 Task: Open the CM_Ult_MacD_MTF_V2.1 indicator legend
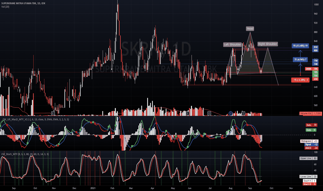[x=35, y=119]
